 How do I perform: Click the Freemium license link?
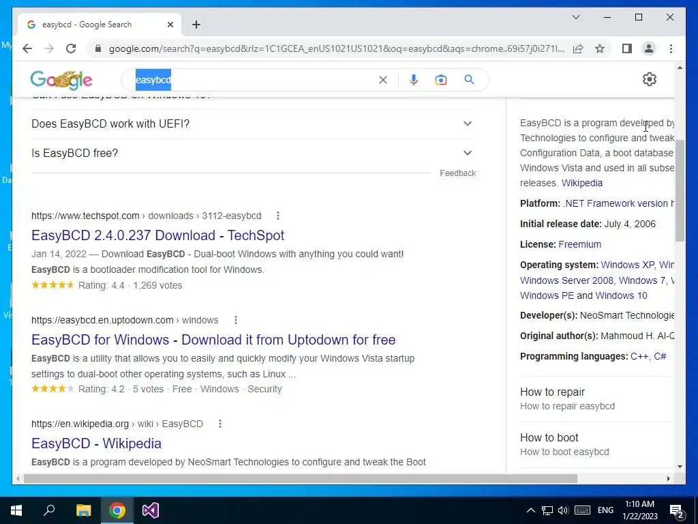(x=579, y=245)
